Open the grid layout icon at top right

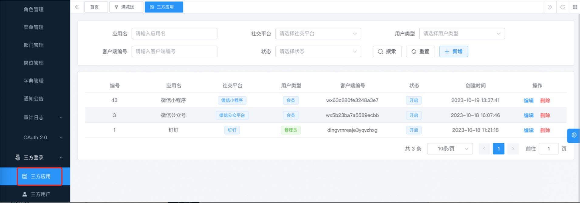[575, 7]
